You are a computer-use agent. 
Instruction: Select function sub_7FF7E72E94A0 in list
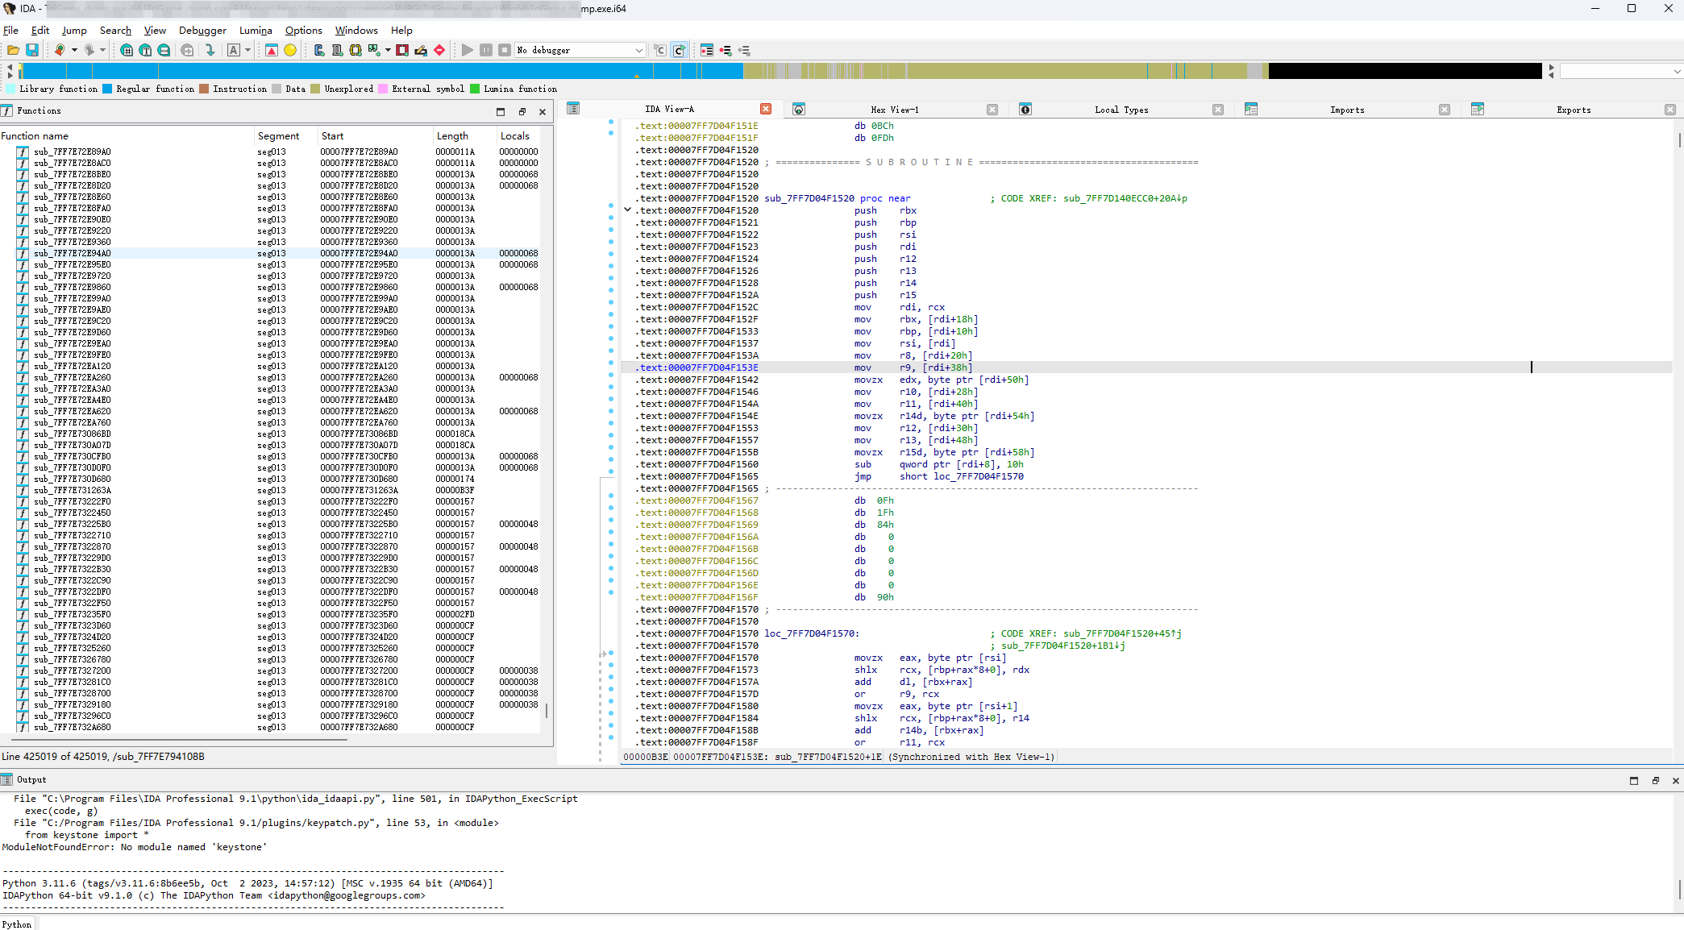(x=73, y=253)
